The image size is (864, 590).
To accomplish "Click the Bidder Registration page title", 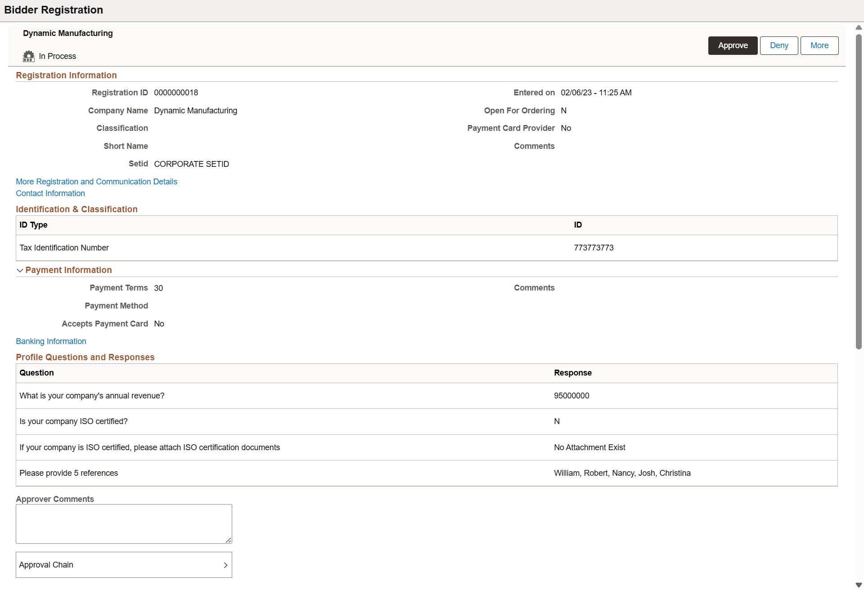I will click(x=53, y=9).
